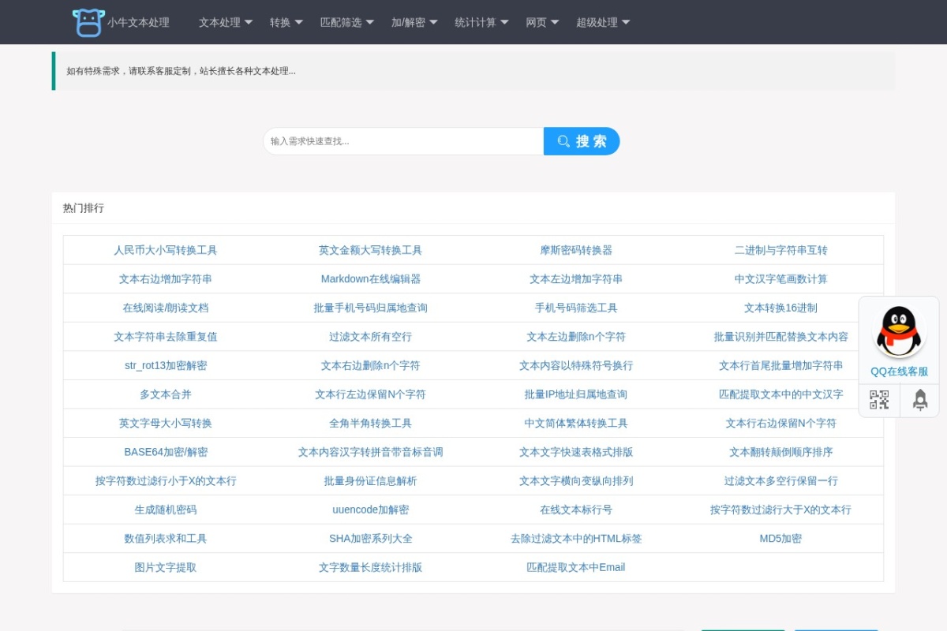Click the 搜索 search button
947x631 pixels.
582,141
